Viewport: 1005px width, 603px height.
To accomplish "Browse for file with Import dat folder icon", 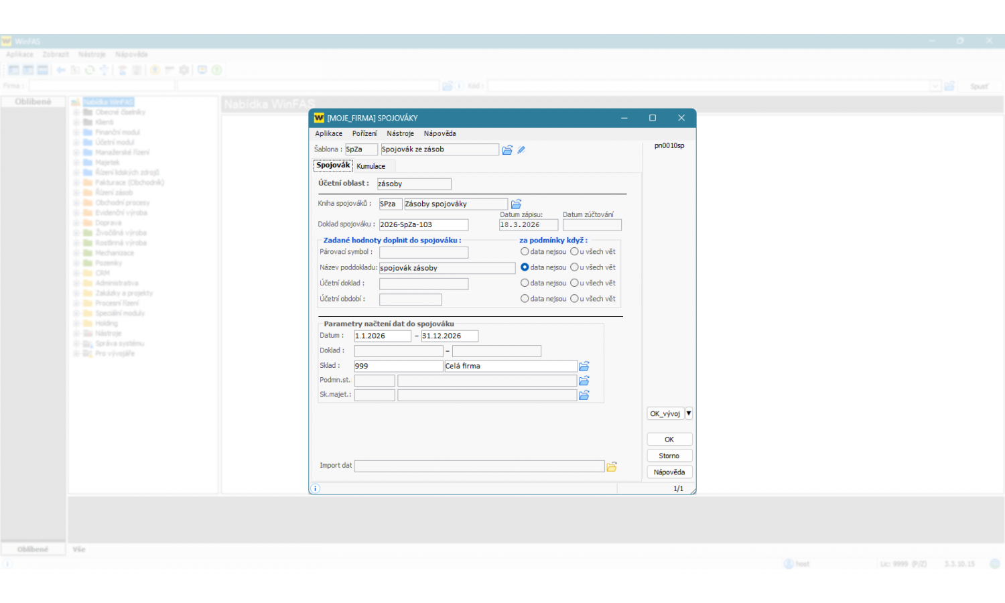I will [612, 466].
